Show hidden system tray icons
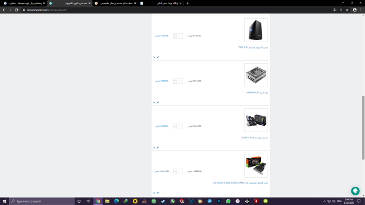The height and width of the screenshot is (205, 365). (x=325, y=201)
